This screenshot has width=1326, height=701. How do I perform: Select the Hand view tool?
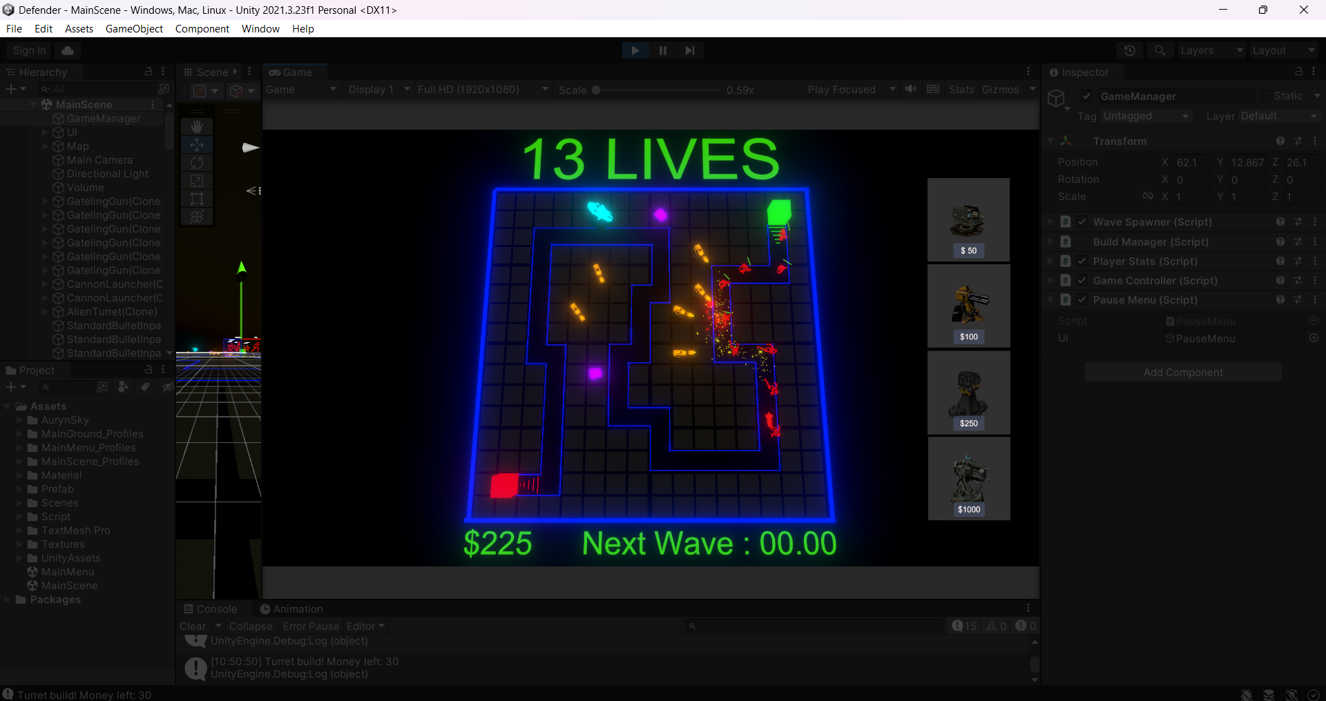click(197, 127)
